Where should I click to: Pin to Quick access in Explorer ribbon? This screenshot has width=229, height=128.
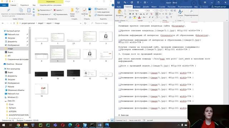tap(8, 12)
